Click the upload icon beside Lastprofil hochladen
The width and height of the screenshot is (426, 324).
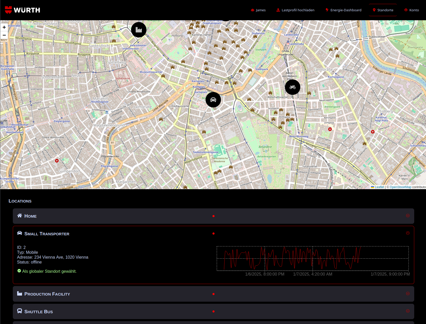[278, 10]
